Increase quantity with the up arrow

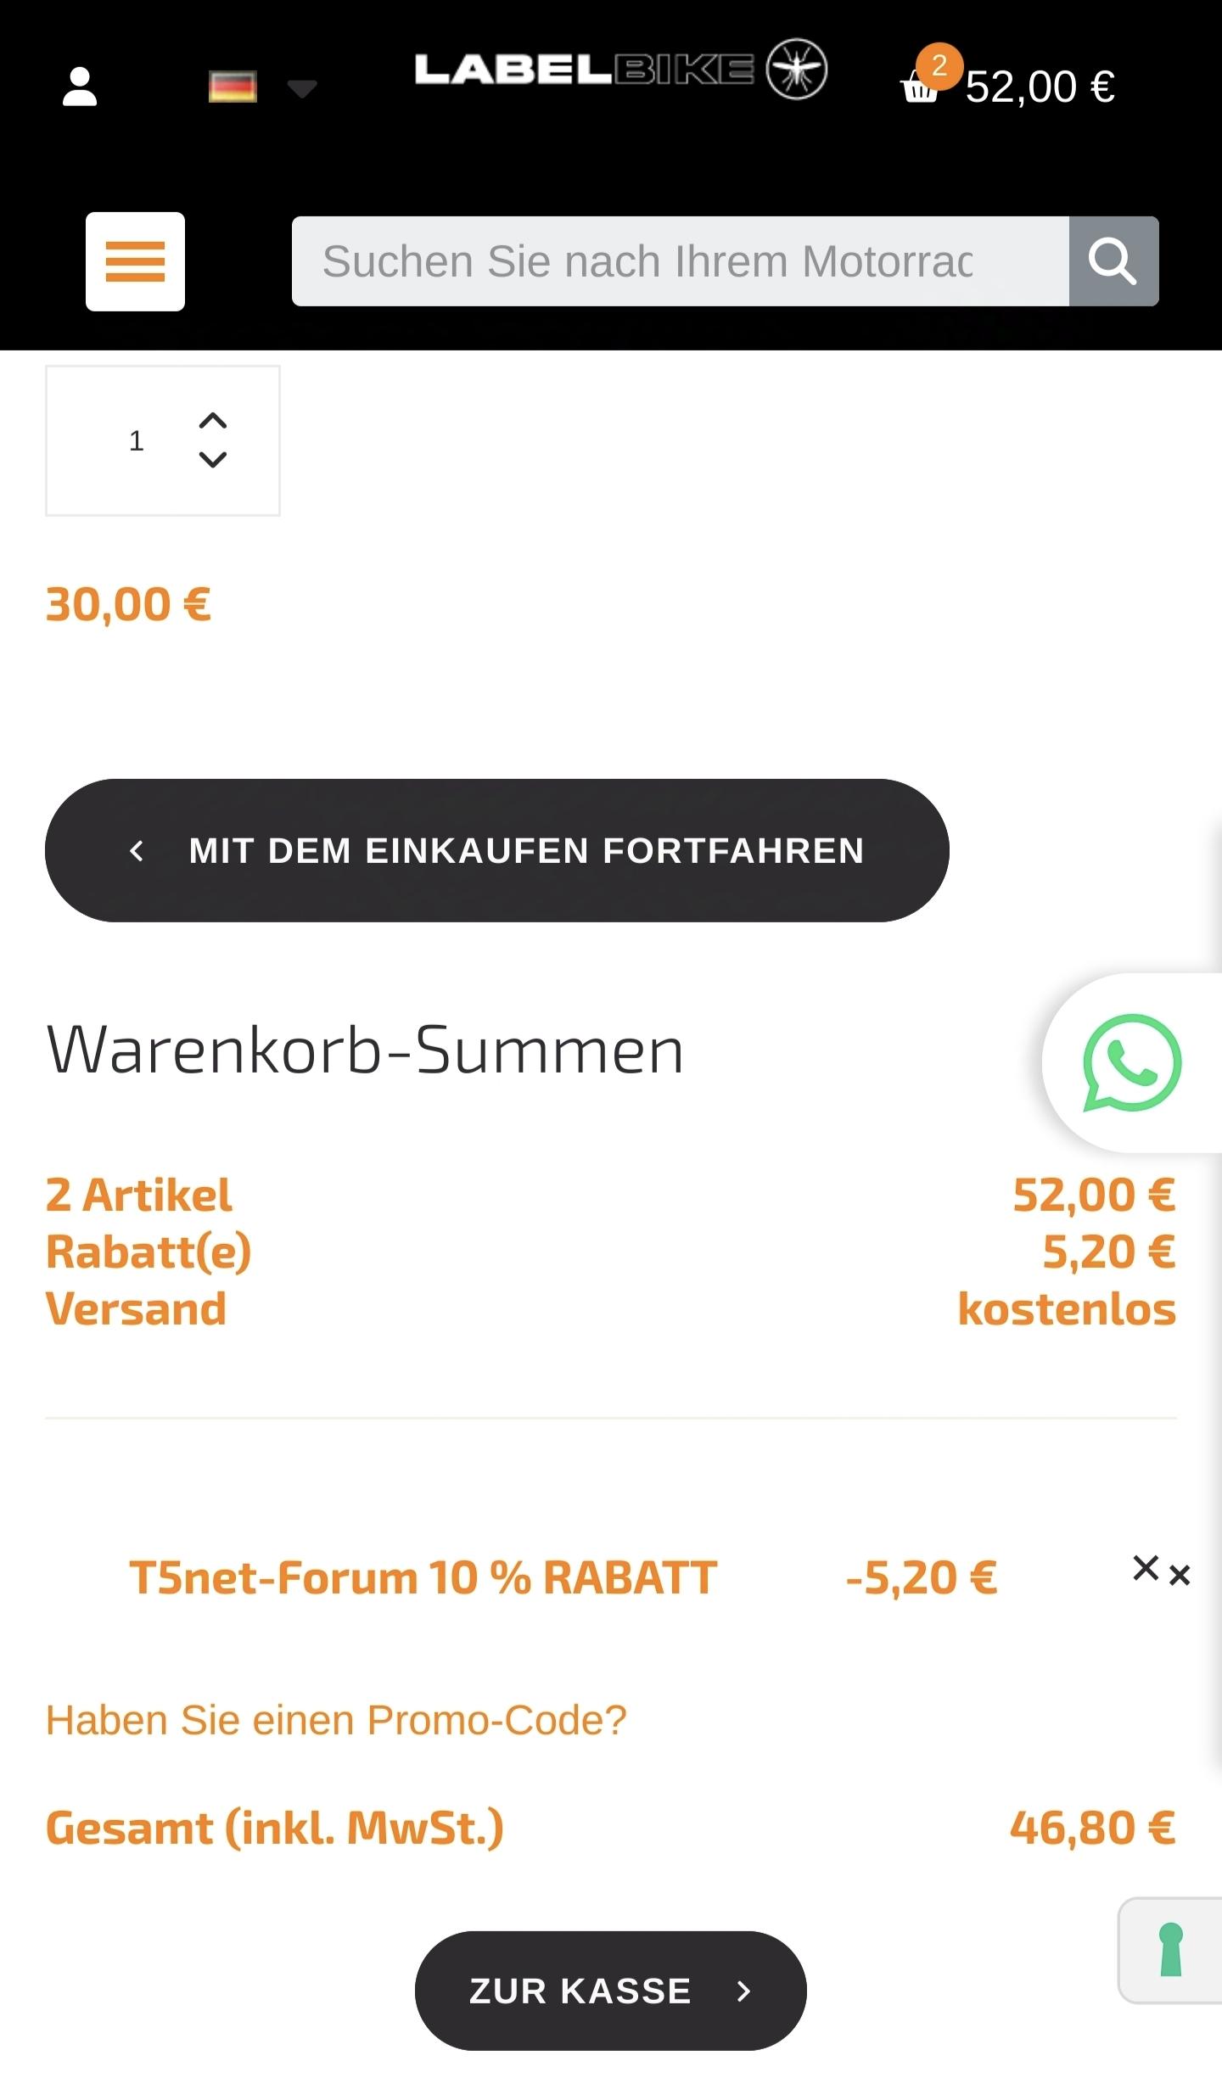(x=212, y=421)
